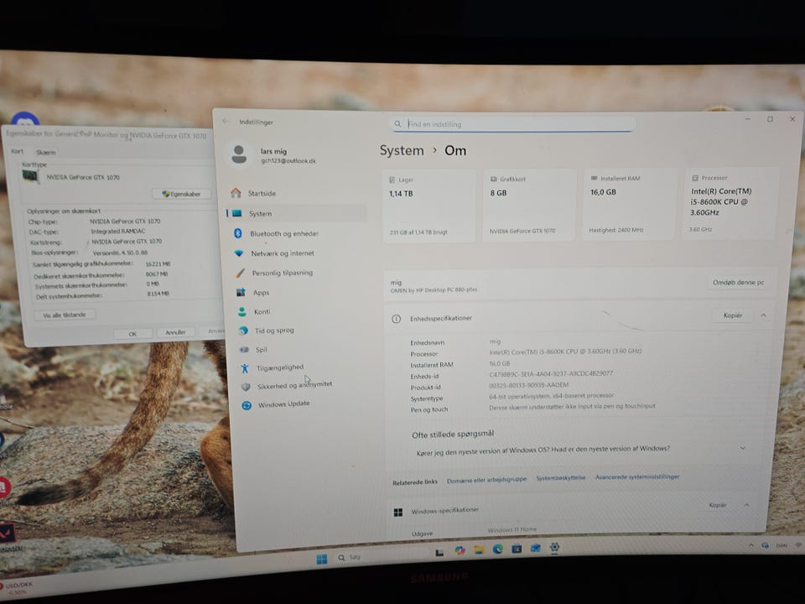Select the Processor specification value text
The image size is (805, 604).
pos(565,351)
